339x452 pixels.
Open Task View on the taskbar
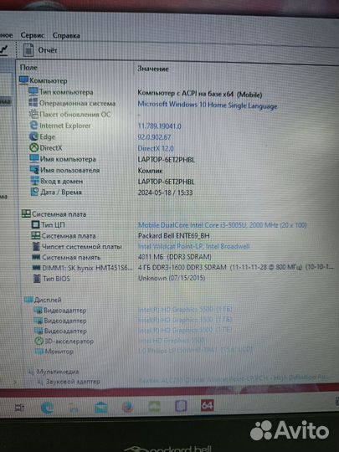coord(19,408)
